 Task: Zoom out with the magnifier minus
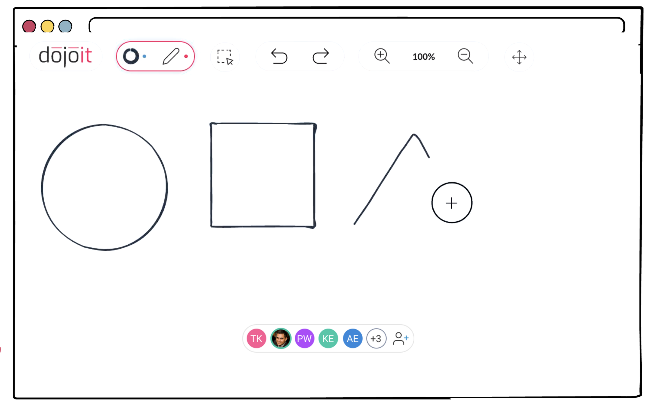point(465,56)
